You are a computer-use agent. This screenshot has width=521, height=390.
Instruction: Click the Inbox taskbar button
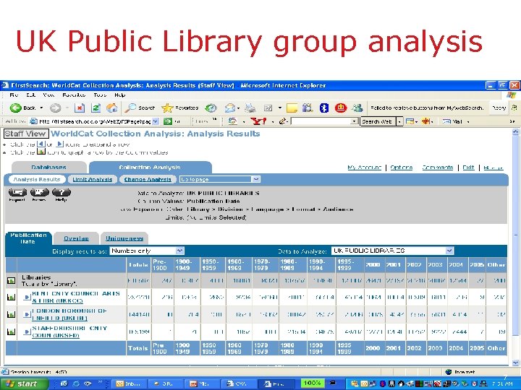click(x=129, y=383)
